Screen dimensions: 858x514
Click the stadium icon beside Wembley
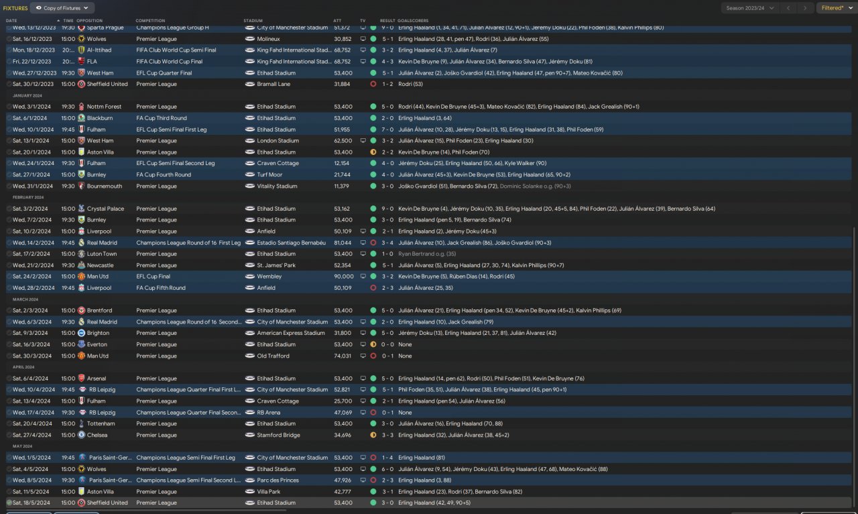[249, 276]
